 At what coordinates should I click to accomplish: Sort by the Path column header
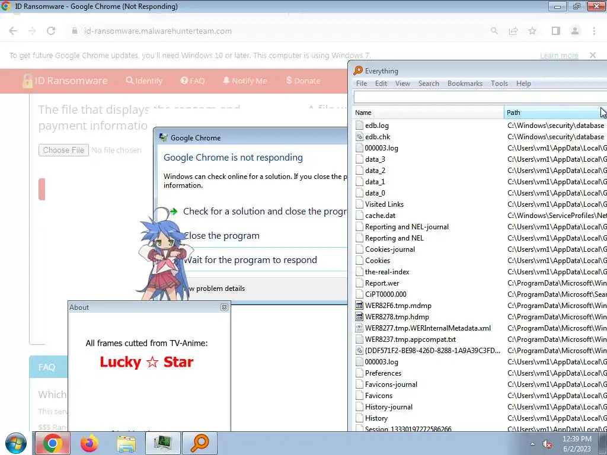pos(555,113)
